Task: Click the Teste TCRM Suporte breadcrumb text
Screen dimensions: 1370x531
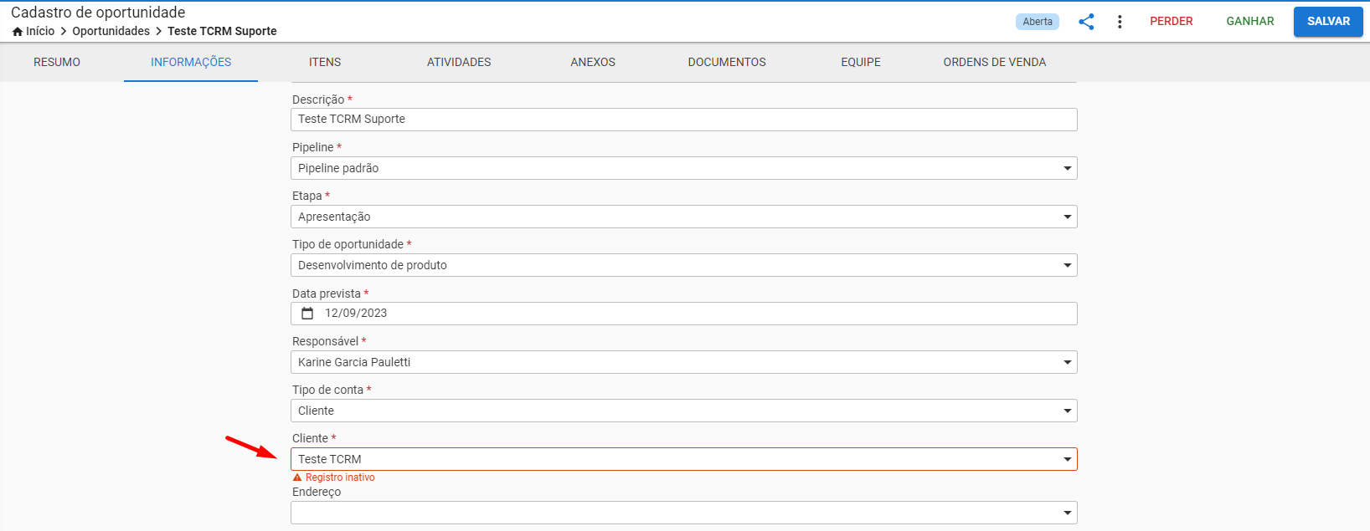Action: tap(222, 31)
